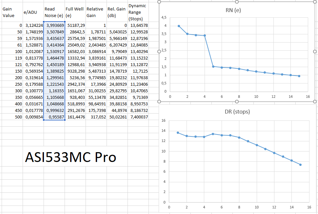This screenshot has height=214, width=318.
Task: Select the "Gain Value" header cell
Action: (12, 12)
